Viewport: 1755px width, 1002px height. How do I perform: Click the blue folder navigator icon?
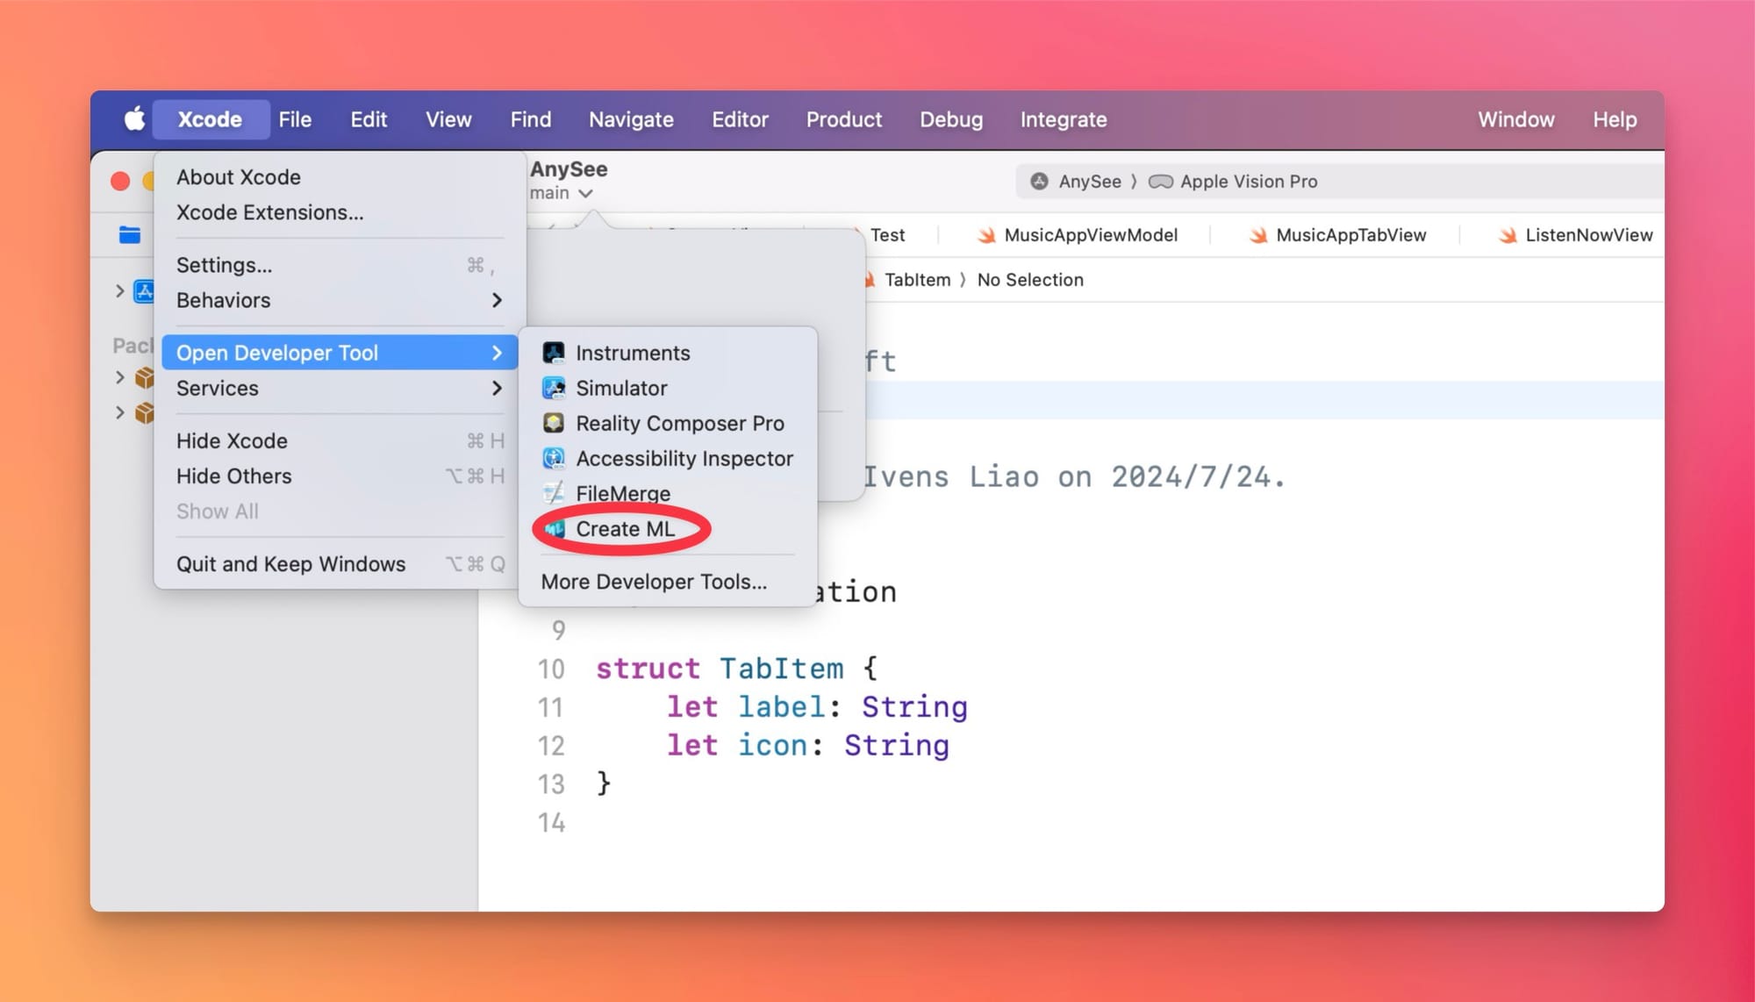coord(130,234)
